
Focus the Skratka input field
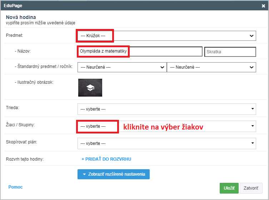tap(230, 52)
